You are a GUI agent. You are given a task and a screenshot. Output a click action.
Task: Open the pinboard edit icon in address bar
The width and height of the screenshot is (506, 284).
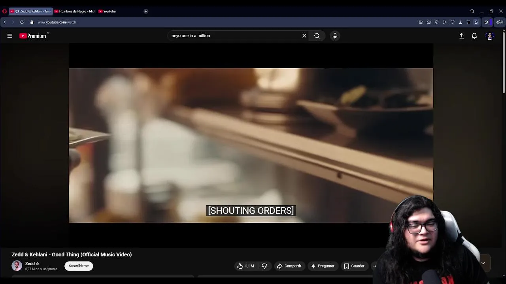pos(421,22)
